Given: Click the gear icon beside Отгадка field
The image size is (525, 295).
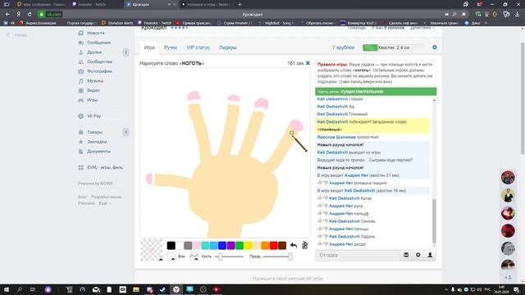Looking at the screenshot, I should pyautogui.click(x=418, y=255).
